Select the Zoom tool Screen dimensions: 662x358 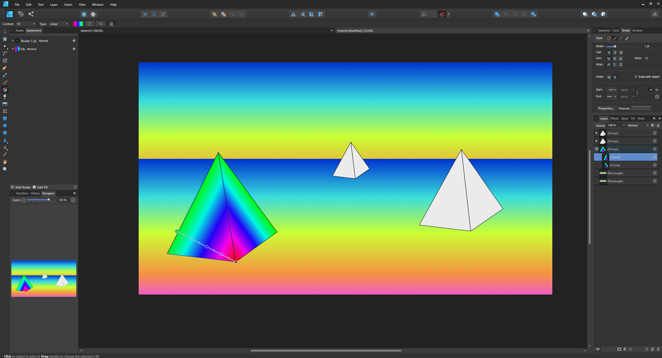(5, 169)
